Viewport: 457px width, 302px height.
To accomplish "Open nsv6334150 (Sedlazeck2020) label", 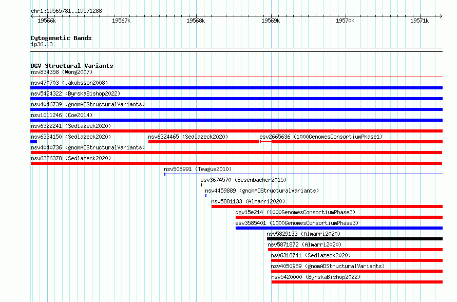I will pos(71,137).
